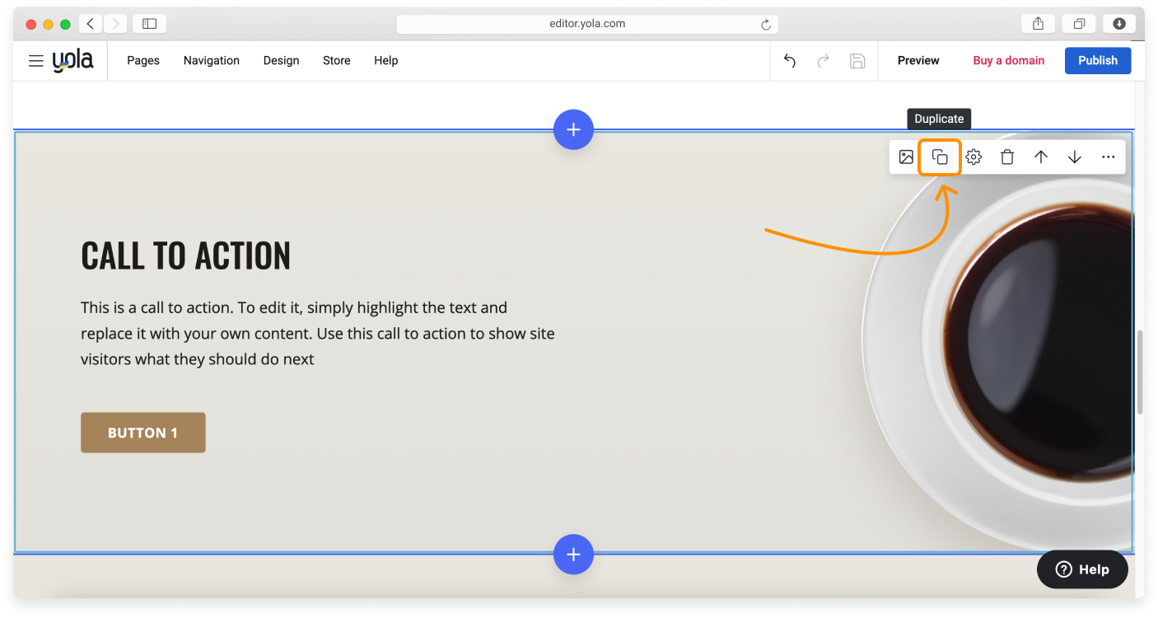The width and height of the screenshot is (1158, 618).
Task: Delete block with trash icon
Action: [1007, 157]
